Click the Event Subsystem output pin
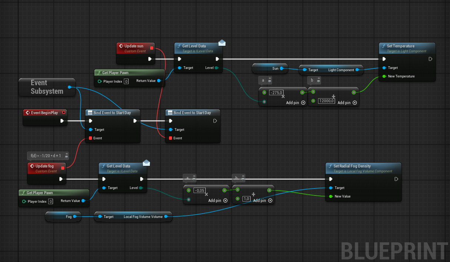The width and height of the screenshot is (450, 262). pos(70,87)
